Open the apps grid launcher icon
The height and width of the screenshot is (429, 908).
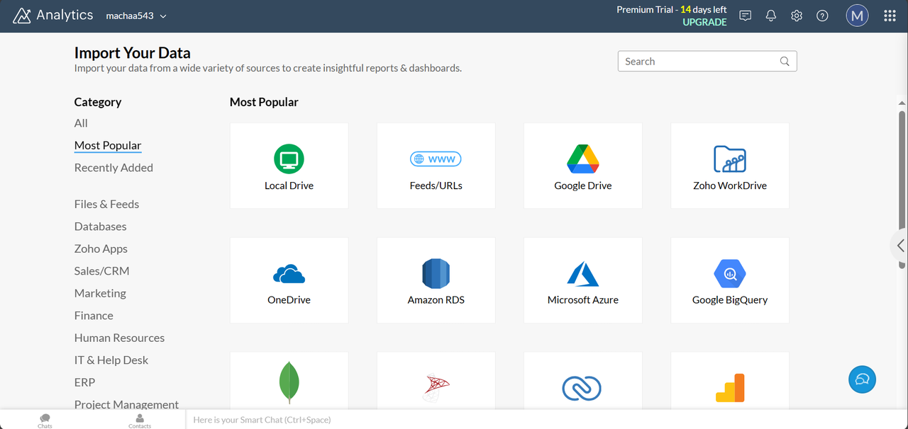pyautogui.click(x=890, y=16)
